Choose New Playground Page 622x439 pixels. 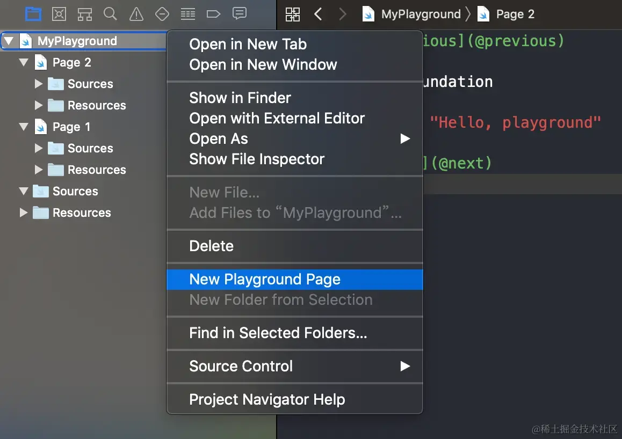click(x=295, y=279)
